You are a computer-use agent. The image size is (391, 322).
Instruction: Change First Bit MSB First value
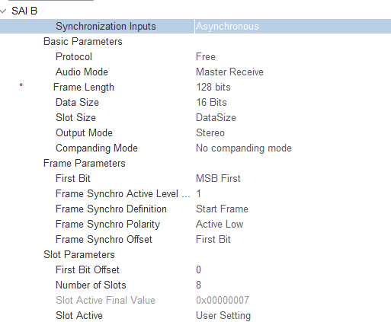click(218, 179)
